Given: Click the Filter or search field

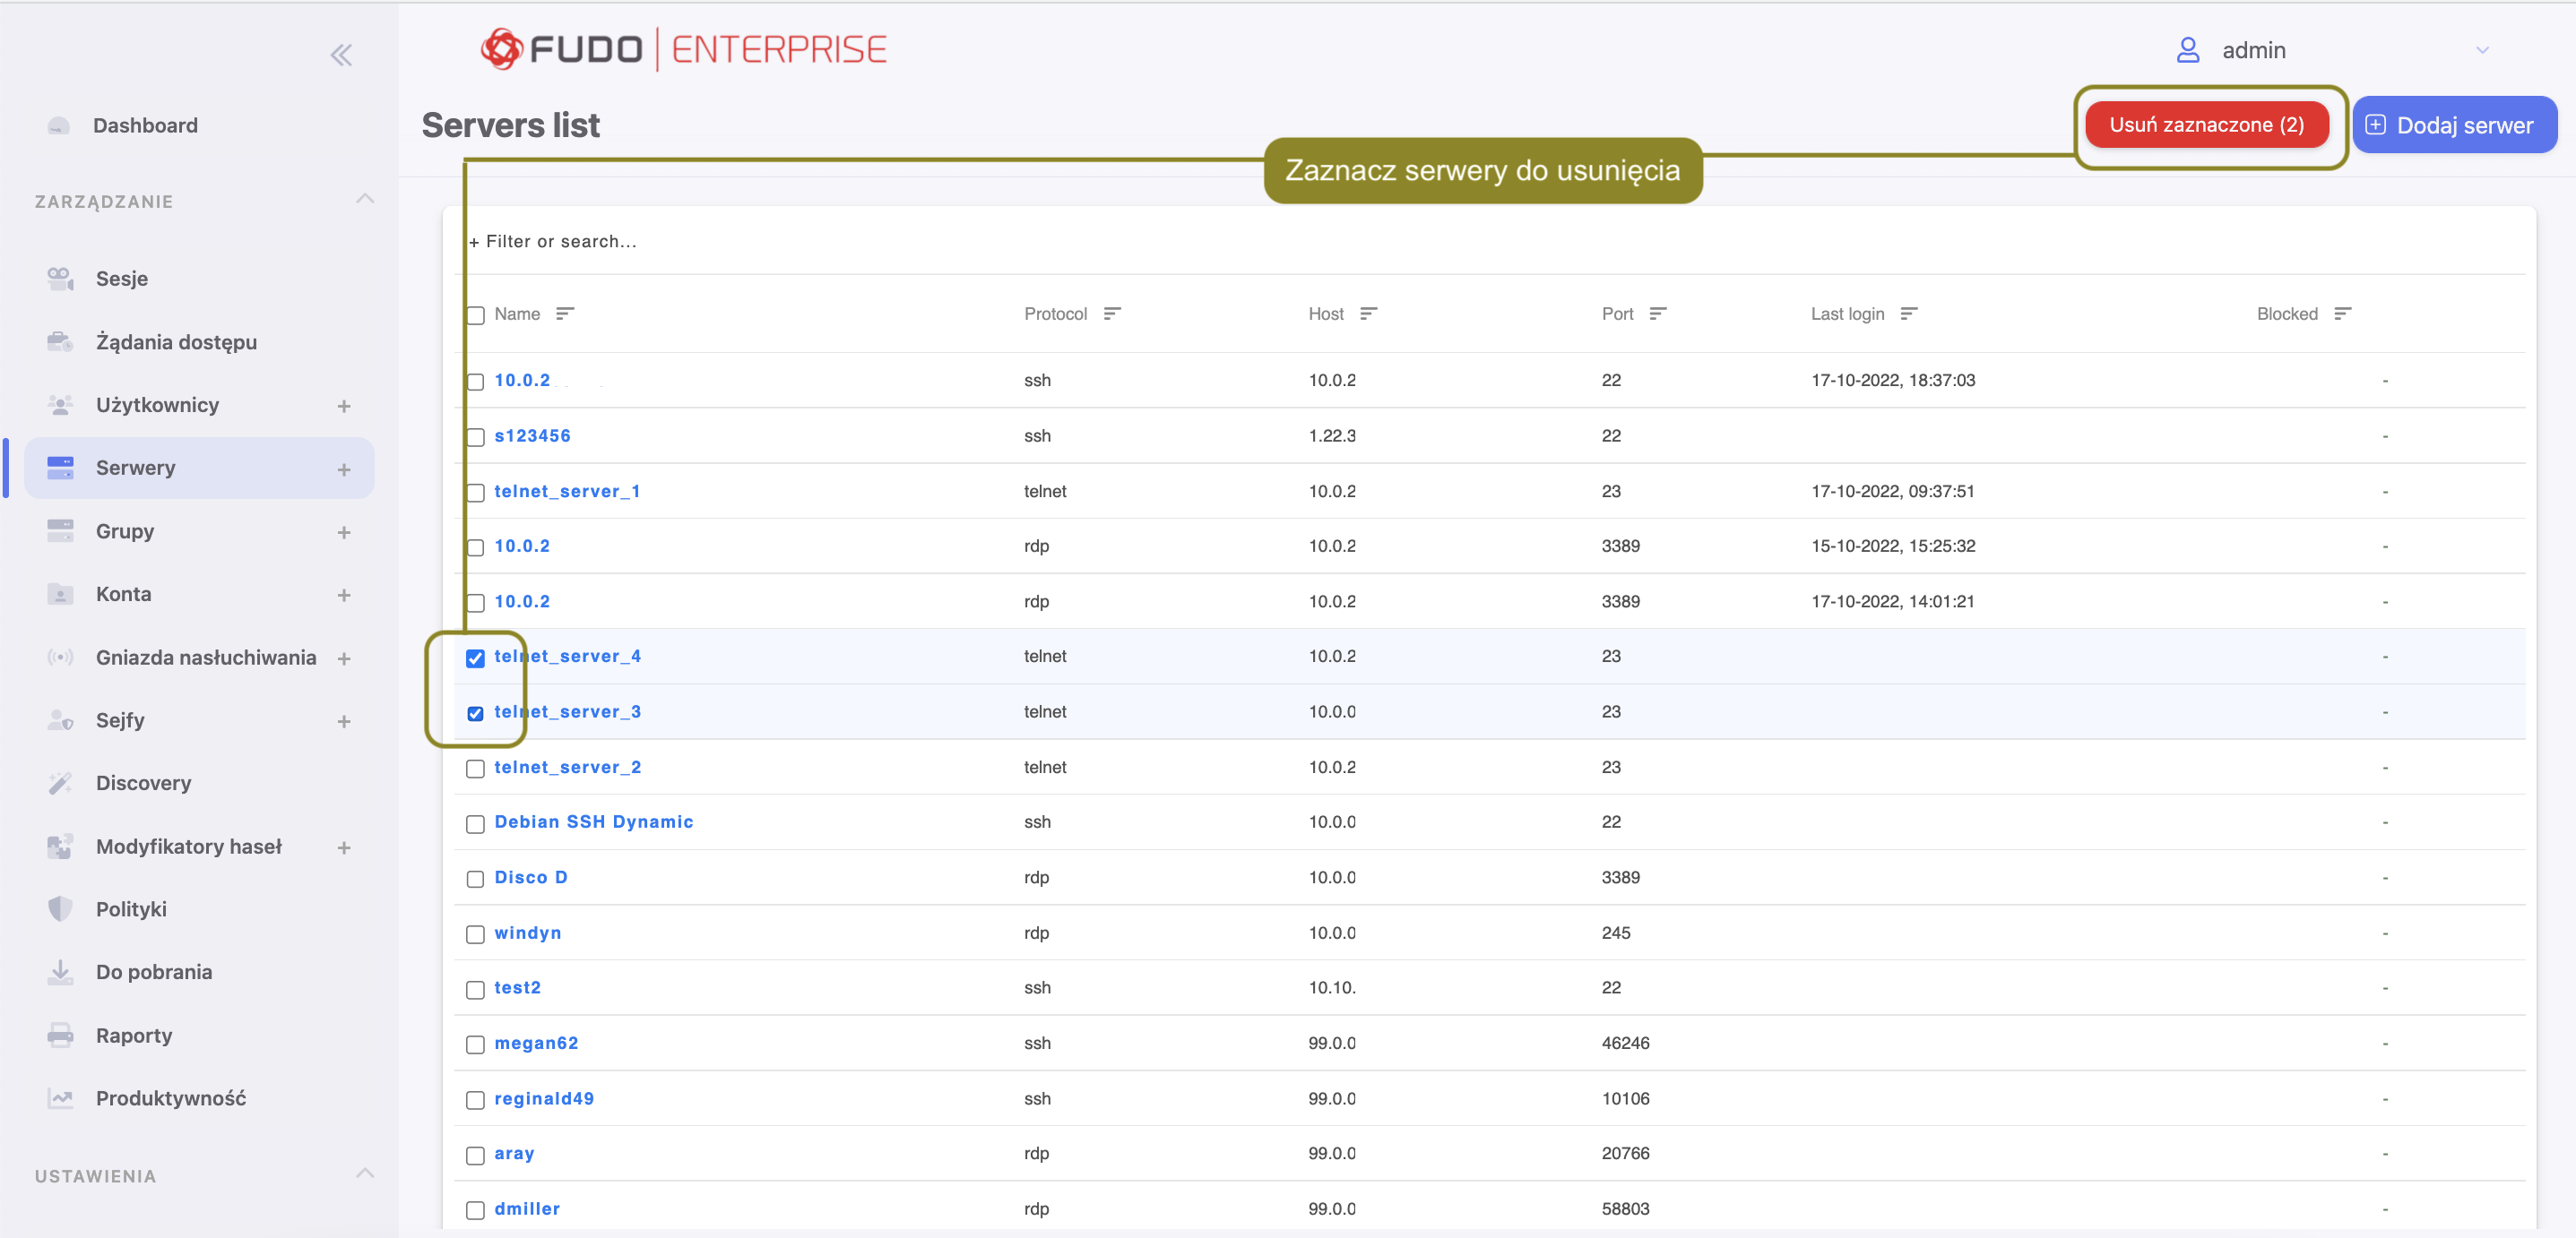Looking at the screenshot, I should tap(560, 242).
